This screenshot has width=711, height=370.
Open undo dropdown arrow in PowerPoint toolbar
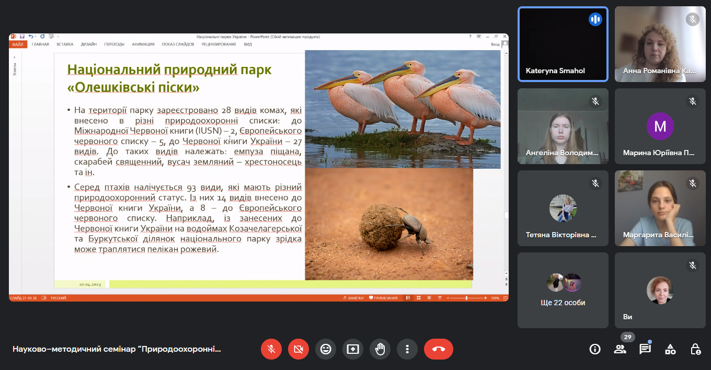pos(36,37)
